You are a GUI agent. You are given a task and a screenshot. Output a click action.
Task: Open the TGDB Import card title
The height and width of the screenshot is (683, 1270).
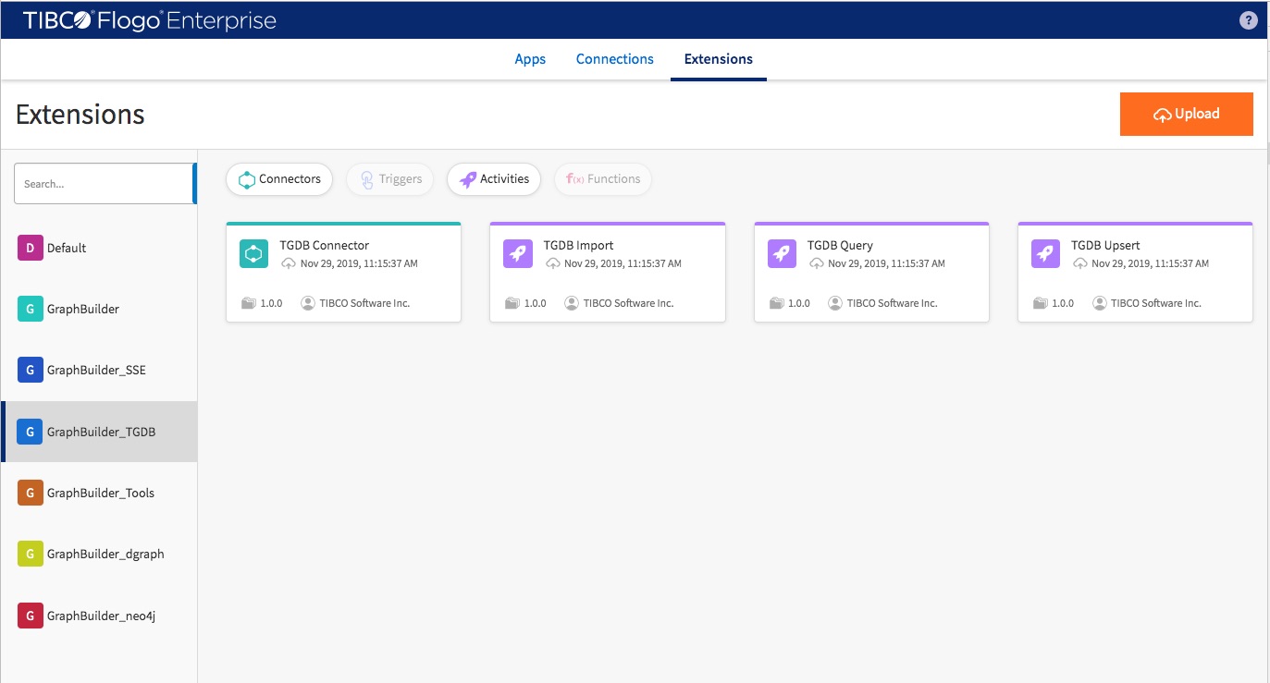coord(578,246)
